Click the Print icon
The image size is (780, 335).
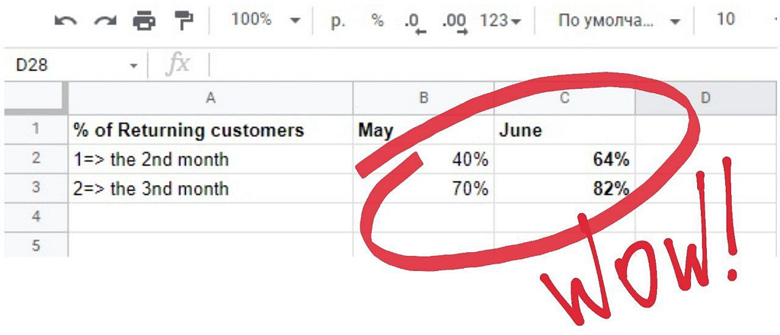[x=144, y=21]
